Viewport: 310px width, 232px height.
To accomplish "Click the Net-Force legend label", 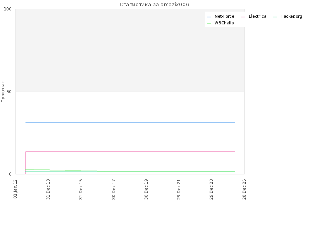I will (224, 16).
